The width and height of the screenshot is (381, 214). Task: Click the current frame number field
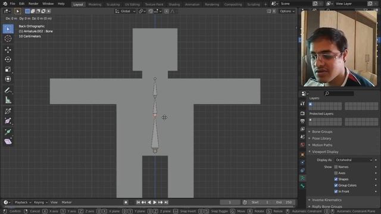pyautogui.click(x=230, y=202)
